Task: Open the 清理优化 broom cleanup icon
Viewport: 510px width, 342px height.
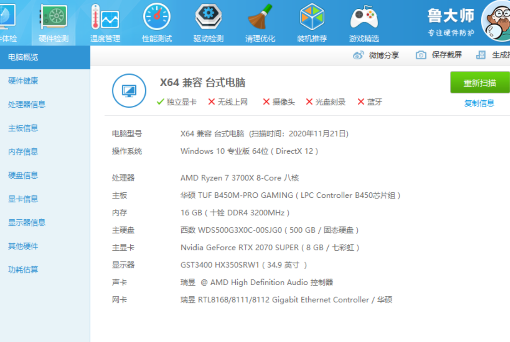Action: [x=260, y=17]
